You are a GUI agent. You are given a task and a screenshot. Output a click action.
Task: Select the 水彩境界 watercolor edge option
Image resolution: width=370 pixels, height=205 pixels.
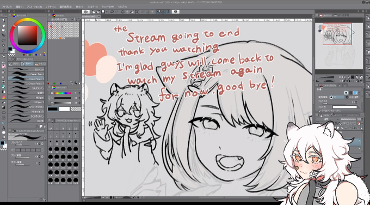coord(352,97)
